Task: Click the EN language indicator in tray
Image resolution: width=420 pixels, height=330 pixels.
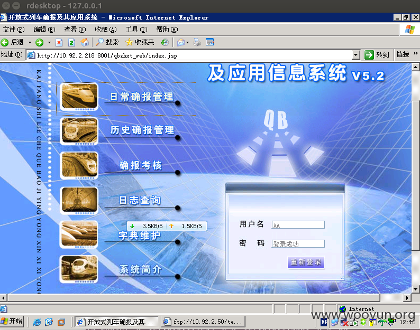Action: pos(324,322)
